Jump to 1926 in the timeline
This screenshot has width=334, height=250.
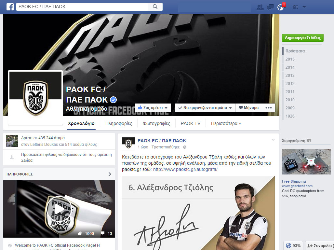tap(290, 116)
